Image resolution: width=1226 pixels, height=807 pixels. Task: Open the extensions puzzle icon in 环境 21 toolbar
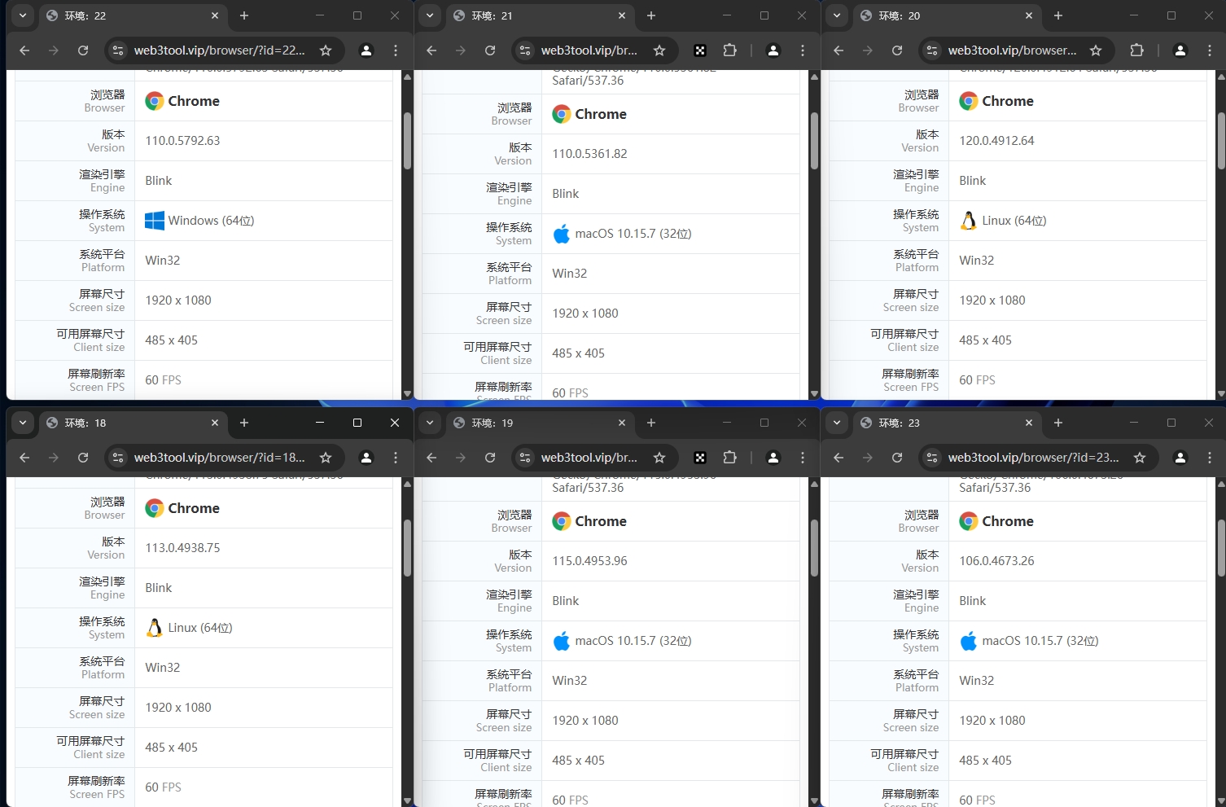tap(730, 50)
